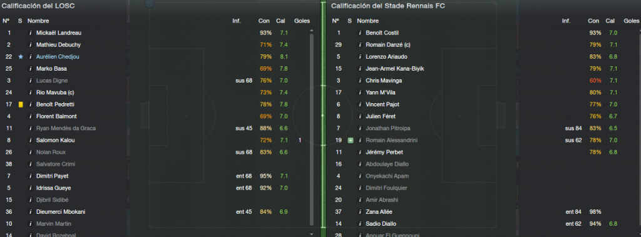641x237 pixels.
Task: Open info icon beside Salomon Kalou
Action: (30, 140)
